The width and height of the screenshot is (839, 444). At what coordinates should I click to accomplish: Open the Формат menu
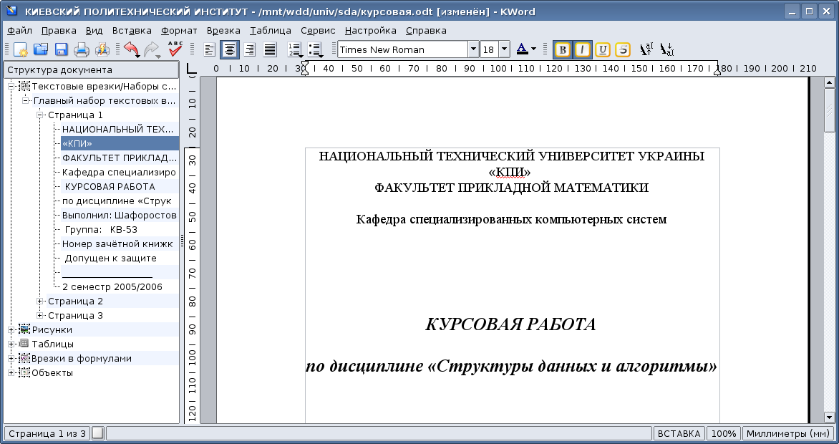click(x=179, y=31)
